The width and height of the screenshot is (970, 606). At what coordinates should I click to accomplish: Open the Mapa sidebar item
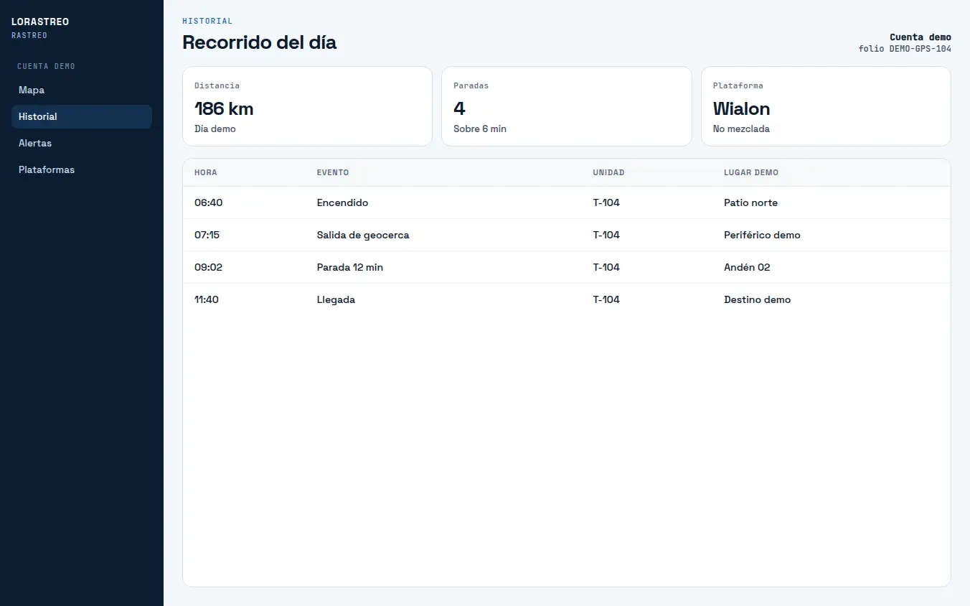point(81,90)
